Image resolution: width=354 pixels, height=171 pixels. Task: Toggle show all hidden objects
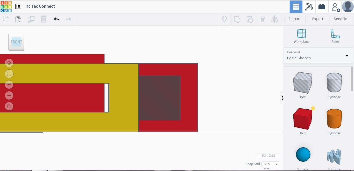pyautogui.click(x=224, y=19)
